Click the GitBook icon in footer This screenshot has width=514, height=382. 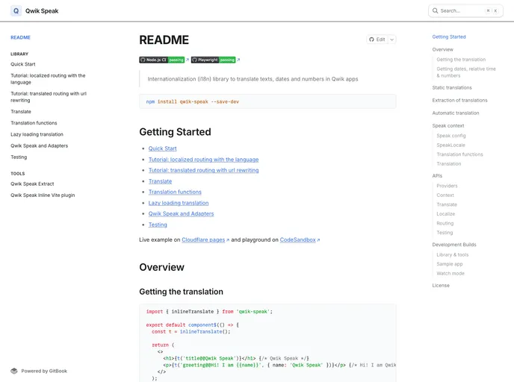[x=14, y=371]
